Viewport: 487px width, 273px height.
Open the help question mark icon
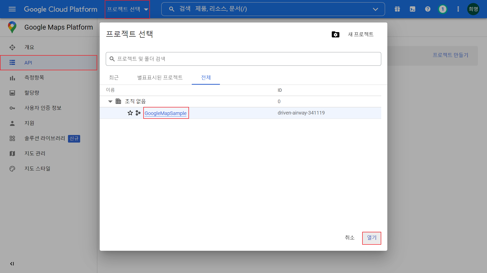pos(428,9)
